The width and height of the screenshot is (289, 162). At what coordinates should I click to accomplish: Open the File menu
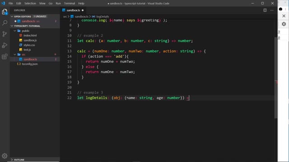click(x=11, y=3)
